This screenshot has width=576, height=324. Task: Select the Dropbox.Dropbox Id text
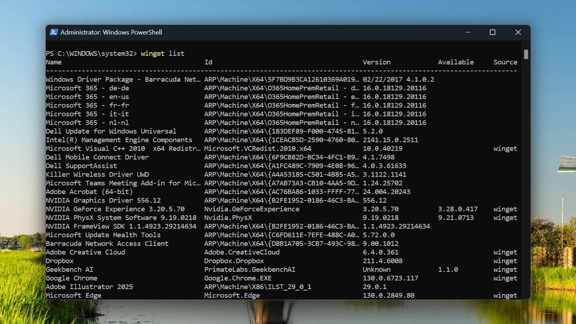pyautogui.click(x=234, y=261)
